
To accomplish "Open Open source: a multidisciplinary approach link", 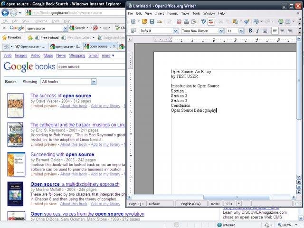I will [75, 184].
